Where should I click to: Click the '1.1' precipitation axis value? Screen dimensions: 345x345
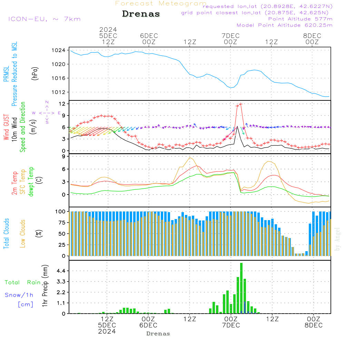coord(61,303)
